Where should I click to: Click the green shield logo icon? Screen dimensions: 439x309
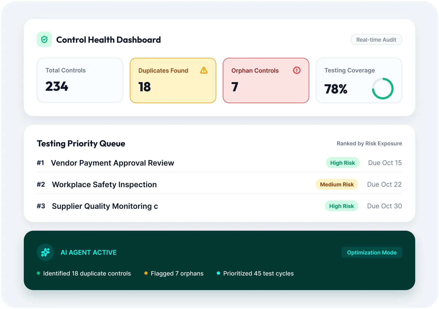pyautogui.click(x=44, y=39)
